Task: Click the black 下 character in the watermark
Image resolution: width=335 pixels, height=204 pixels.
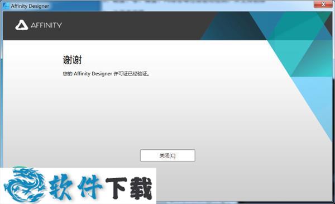Action: click(117, 187)
